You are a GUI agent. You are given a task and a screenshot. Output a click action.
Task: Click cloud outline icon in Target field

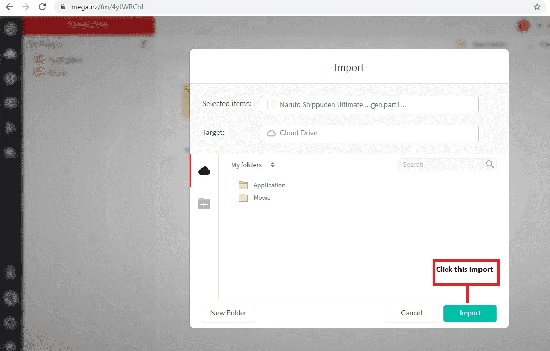click(271, 133)
